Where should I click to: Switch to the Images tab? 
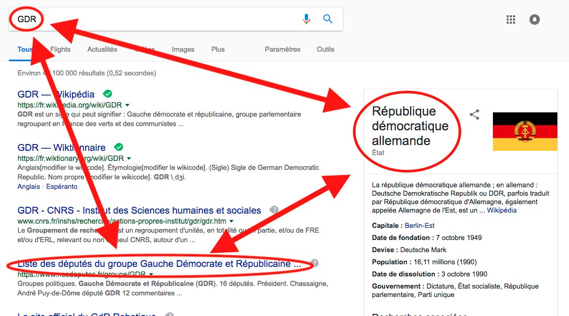click(x=183, y=49)
